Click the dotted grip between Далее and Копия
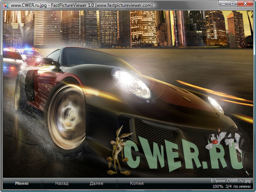Image resolution: width=256 pixels, height=192 pixels. [x=117, y=183]
